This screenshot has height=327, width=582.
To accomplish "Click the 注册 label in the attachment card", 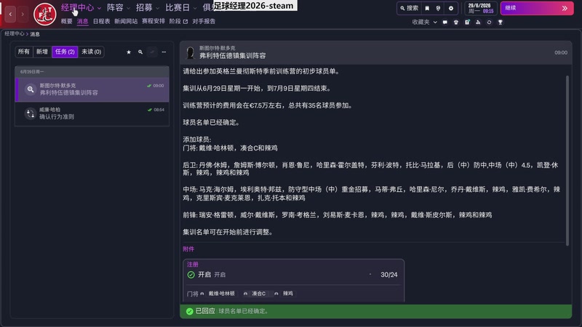I will pos(193,265).
